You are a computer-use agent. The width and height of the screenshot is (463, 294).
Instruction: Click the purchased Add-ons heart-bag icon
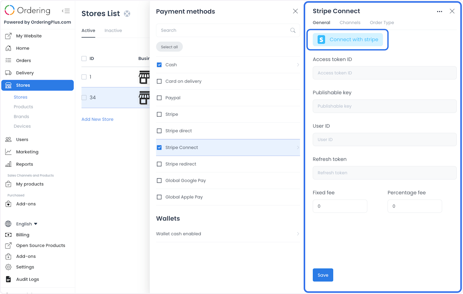[8, 204]
